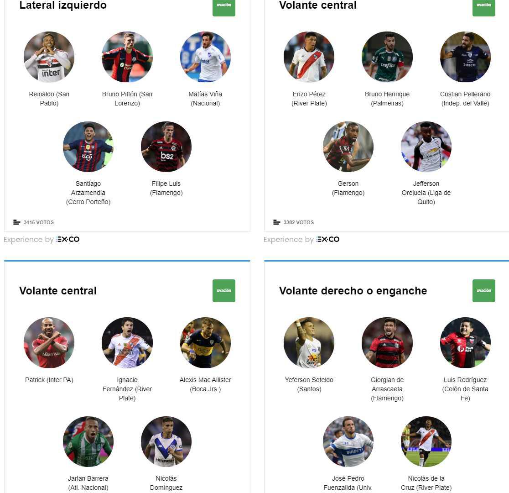
Task: Select Giorgian de Arrascaeta (Flamengo) photo
Action: pos(387,342)
